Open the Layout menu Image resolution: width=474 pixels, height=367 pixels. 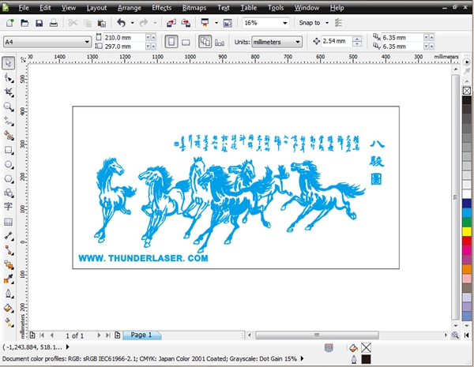(x=96, y=8)
